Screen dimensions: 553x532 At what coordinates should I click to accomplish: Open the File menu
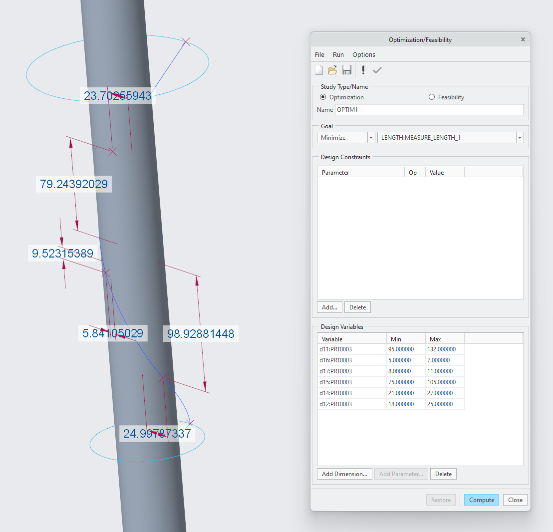pos(319,54)
